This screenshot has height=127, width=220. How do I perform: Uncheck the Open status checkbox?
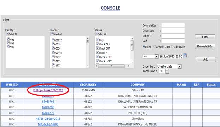[97, 40]
